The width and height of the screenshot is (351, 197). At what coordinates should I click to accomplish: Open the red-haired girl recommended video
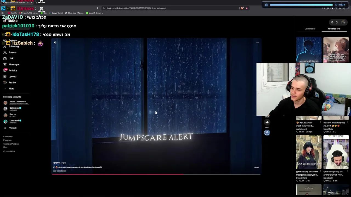point(309,152)
